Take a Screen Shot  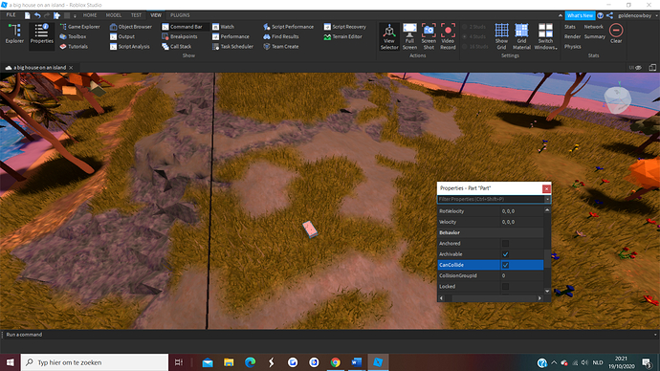click(x=429, y=36)
